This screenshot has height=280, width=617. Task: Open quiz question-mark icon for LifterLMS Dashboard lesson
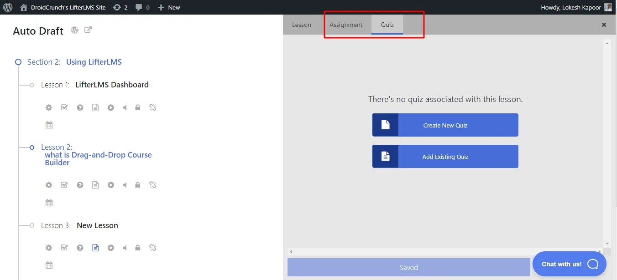click(x=80, y=108)
